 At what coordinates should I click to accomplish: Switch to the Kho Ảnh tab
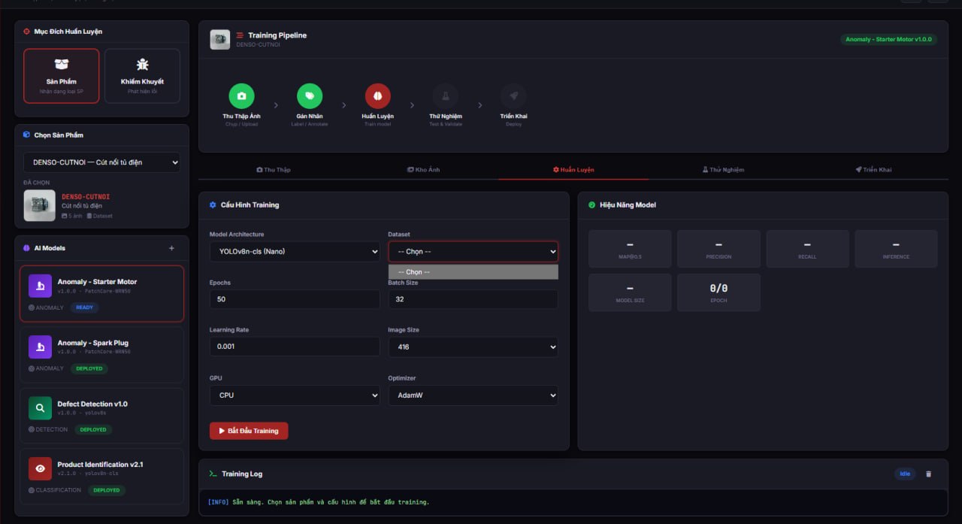click(423, 170)
